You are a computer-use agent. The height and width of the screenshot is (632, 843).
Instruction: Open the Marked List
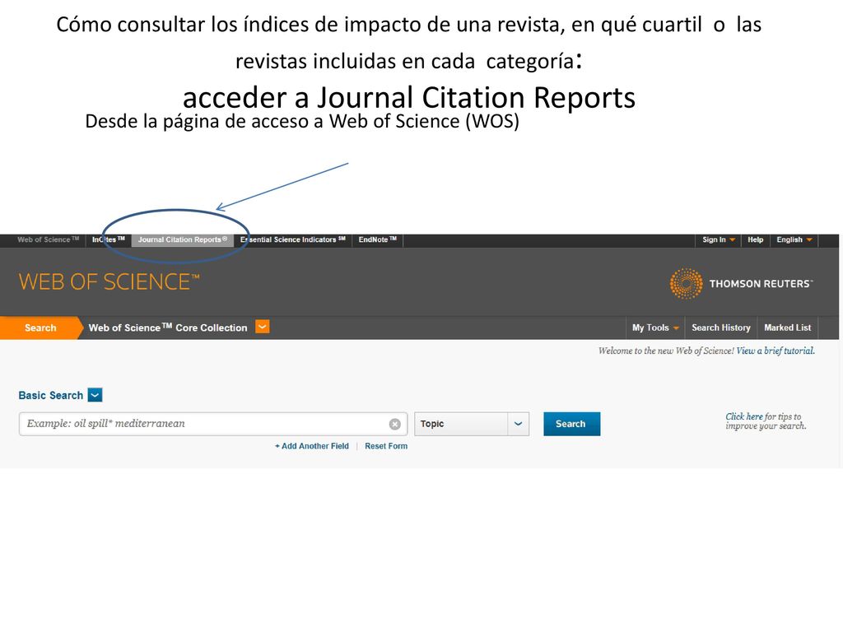pyautogui.click(x=788, y=328)
